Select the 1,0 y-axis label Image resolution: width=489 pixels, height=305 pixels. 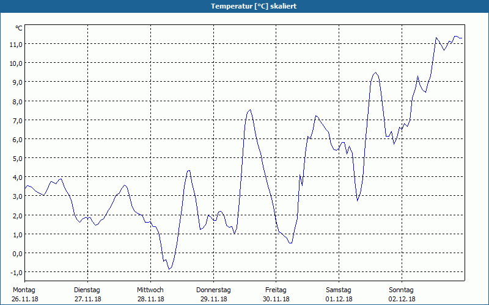[17, 235]
